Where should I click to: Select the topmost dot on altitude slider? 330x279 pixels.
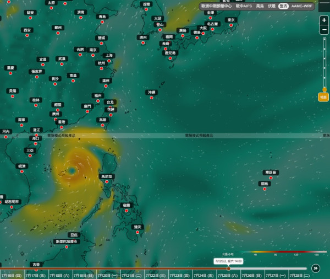(x=324, y=40)
